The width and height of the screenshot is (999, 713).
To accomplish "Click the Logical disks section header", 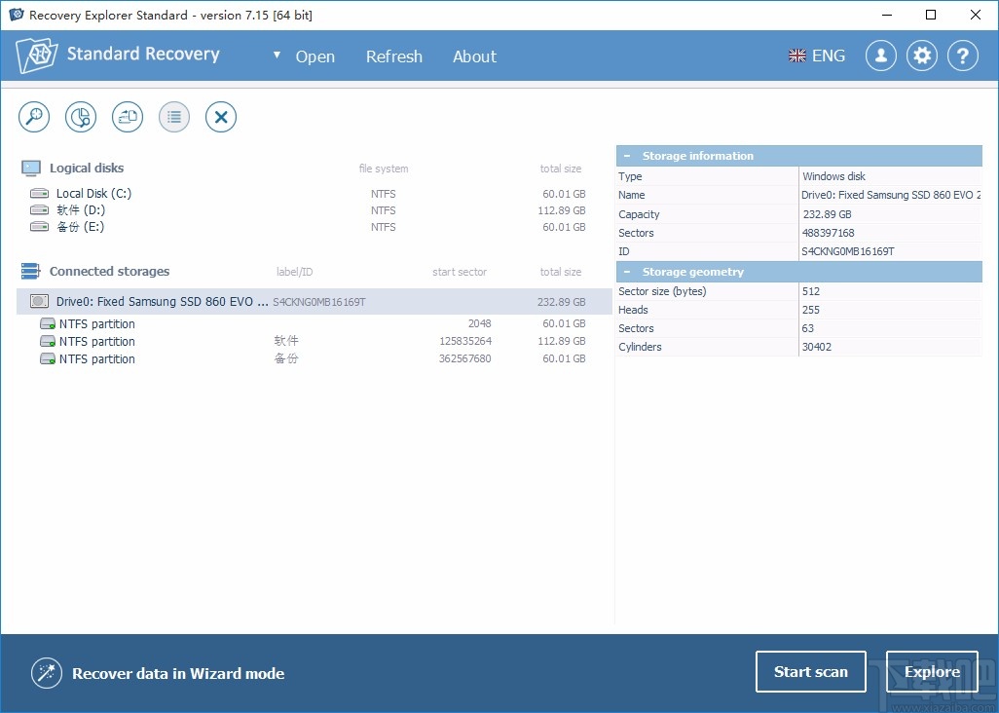I will [87, 169].
